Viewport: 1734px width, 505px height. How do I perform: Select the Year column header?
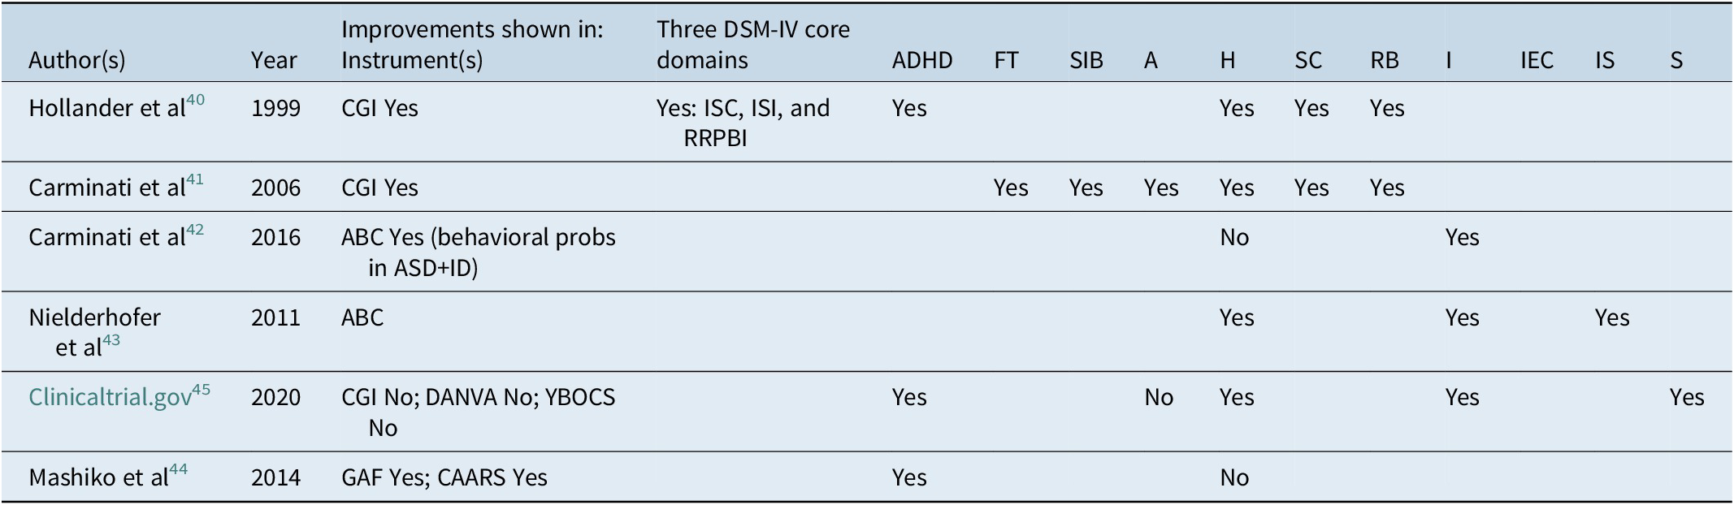tap(274, 60)
